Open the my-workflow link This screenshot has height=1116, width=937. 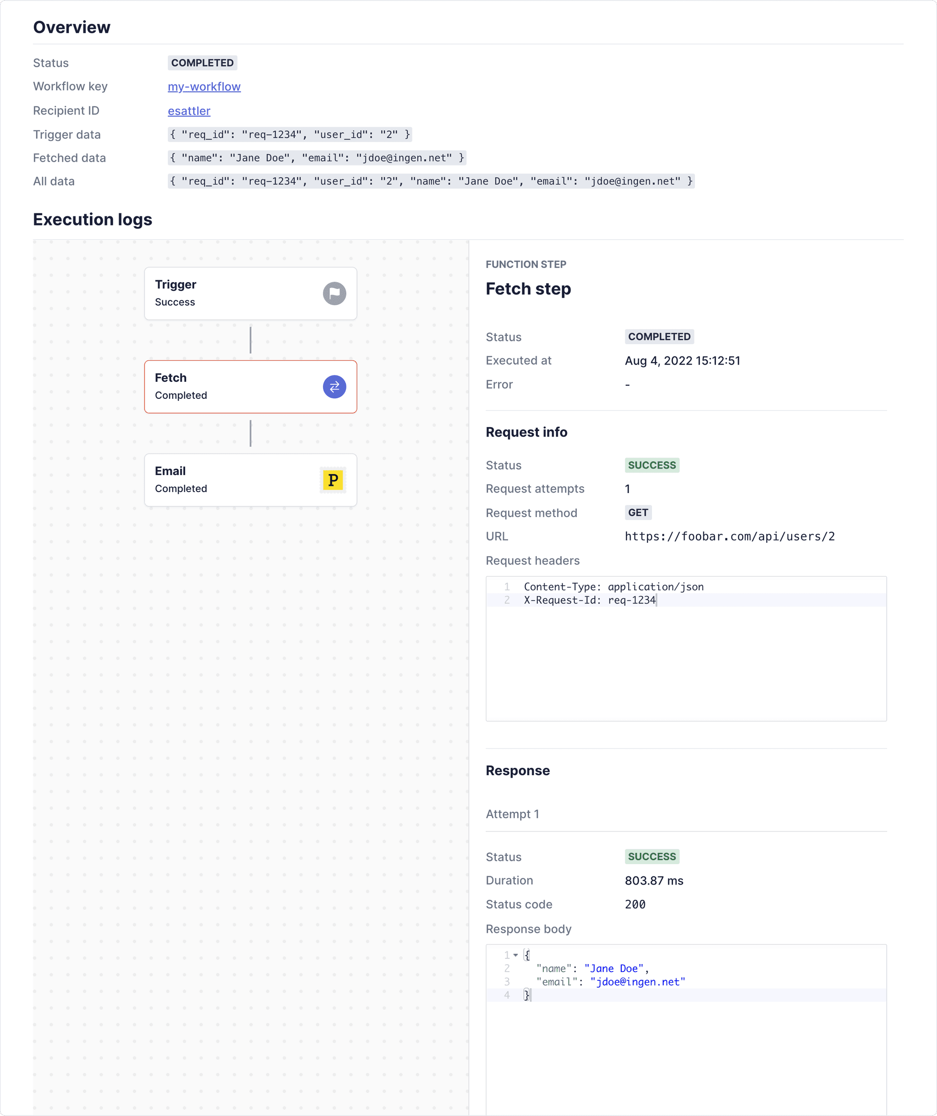[x=204, y=86]
